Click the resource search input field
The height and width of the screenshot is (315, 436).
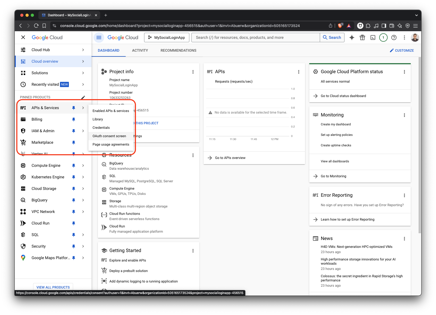point(256,38)
